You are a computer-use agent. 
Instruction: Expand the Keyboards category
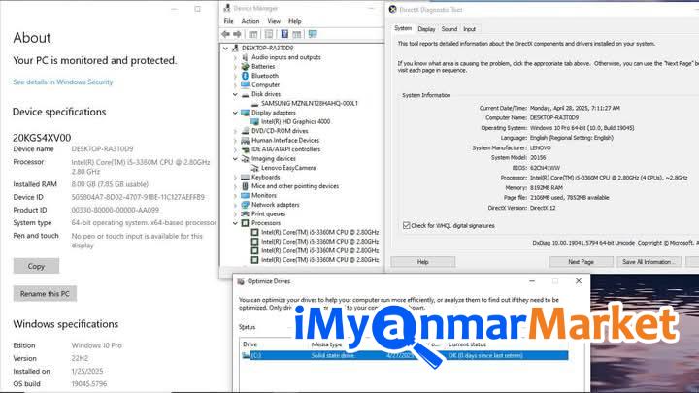coord(235,178)
